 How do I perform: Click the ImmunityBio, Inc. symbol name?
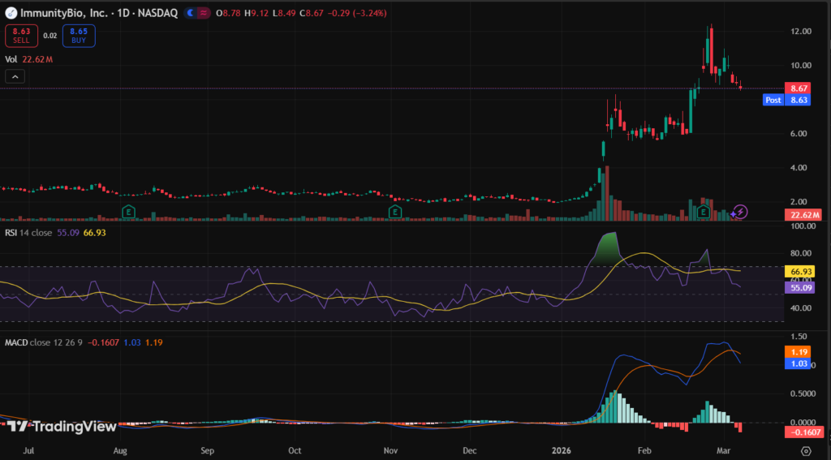click(x=62, y=14)
